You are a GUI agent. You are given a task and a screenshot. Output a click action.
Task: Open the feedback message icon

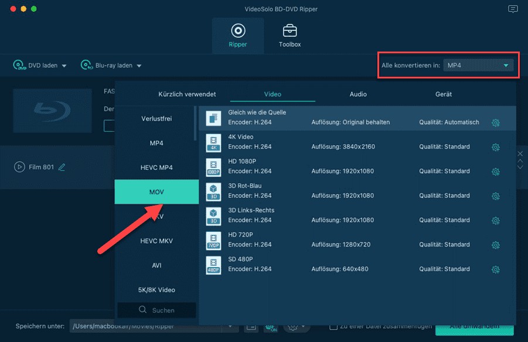pos(513,9)
